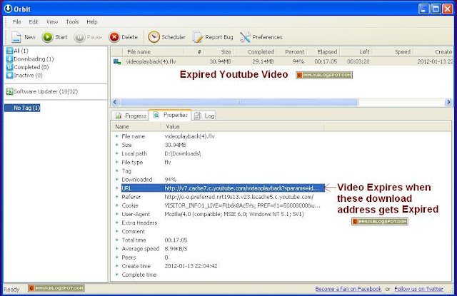Sort by Completed column header

pyautogui.click(x=256, y=52)
